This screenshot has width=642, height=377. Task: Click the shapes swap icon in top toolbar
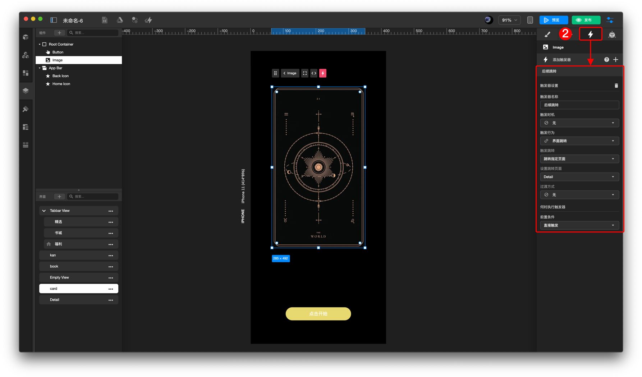point(134,20)
